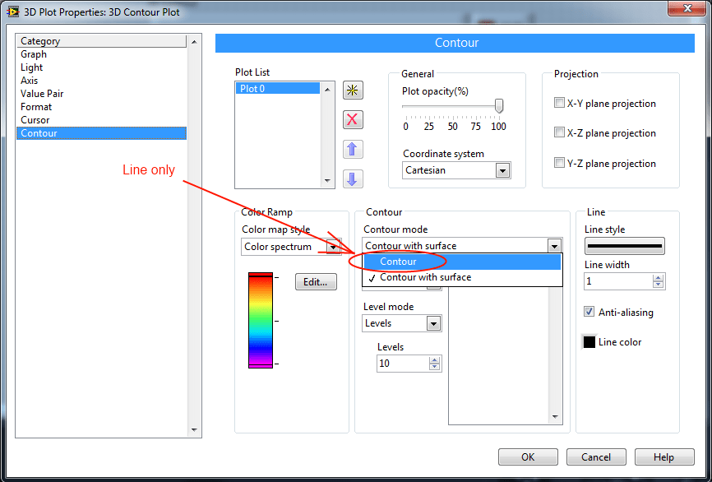The width and height of the screenshot is (712, 482).
Task: Open the Line style dropdown
Action: tap(627, 245)
